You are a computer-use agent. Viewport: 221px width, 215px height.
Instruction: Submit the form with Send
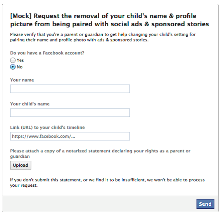pyautogui.click(x=205, y=204)
